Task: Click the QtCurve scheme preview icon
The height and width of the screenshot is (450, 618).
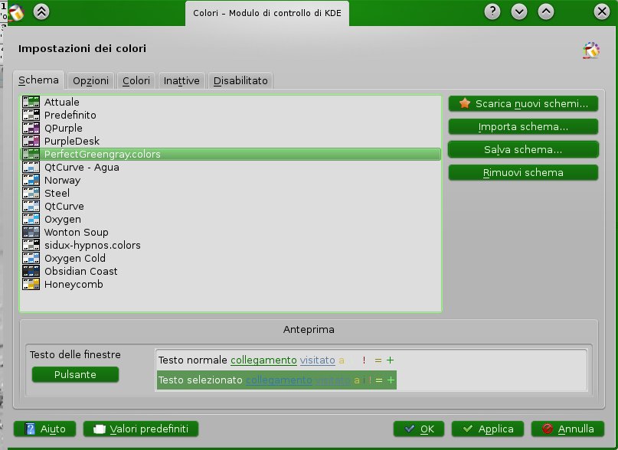Action: tap(31, 206)
